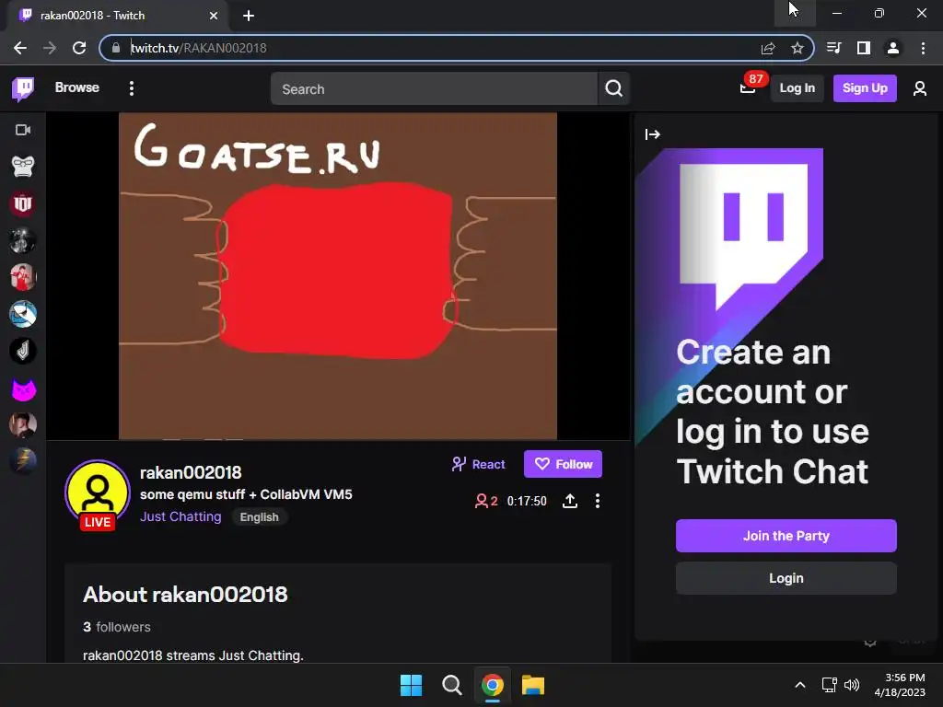Focus the Twitch search field

pos(434,89)
